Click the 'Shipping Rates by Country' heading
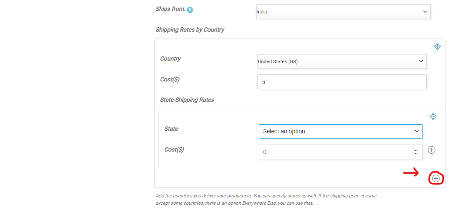Screen dimensions: 452x213 point(190,30)
